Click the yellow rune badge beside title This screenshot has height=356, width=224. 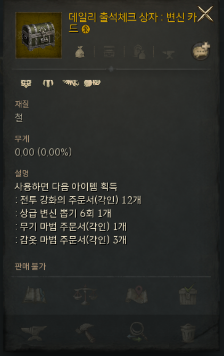86,29
